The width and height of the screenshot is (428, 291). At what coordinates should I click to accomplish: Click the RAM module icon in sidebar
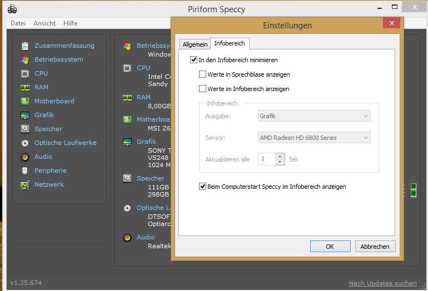25,88
